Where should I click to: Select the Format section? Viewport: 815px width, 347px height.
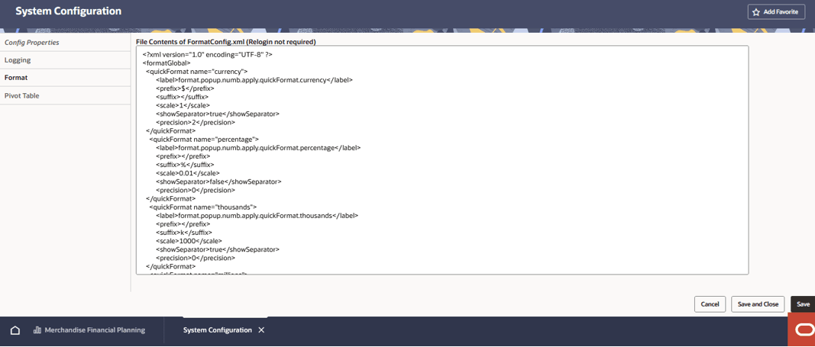[x=65, y=78]
